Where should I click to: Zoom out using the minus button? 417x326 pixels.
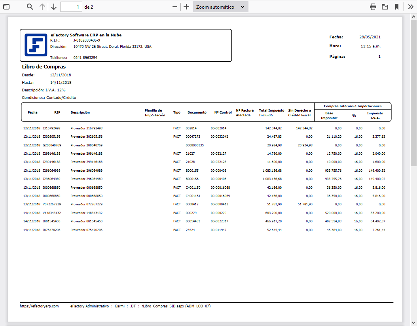click(175, 7)
